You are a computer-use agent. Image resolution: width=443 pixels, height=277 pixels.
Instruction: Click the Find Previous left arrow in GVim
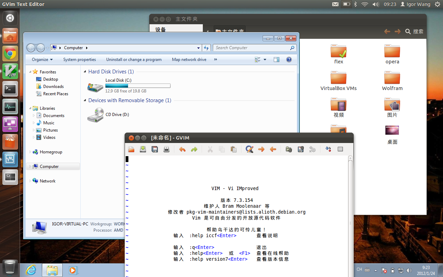coord(273,149)
